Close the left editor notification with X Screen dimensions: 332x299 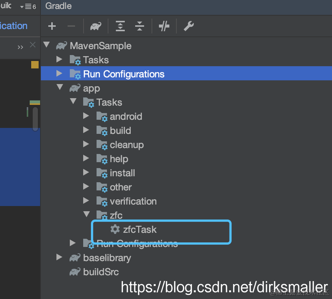pos(33,45)
